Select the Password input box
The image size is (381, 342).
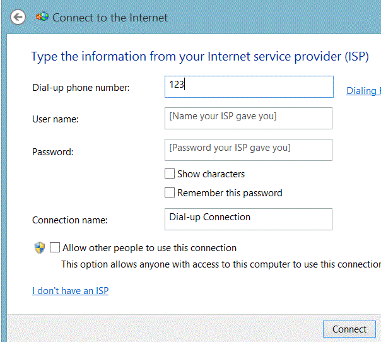(x=249, y=150)
